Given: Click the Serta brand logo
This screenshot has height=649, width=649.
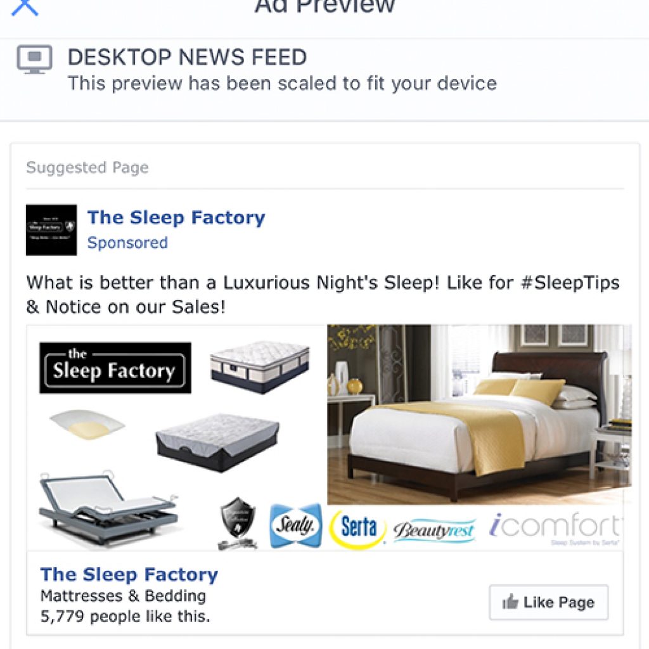Looking at the screenshot, I should point(357,529).
